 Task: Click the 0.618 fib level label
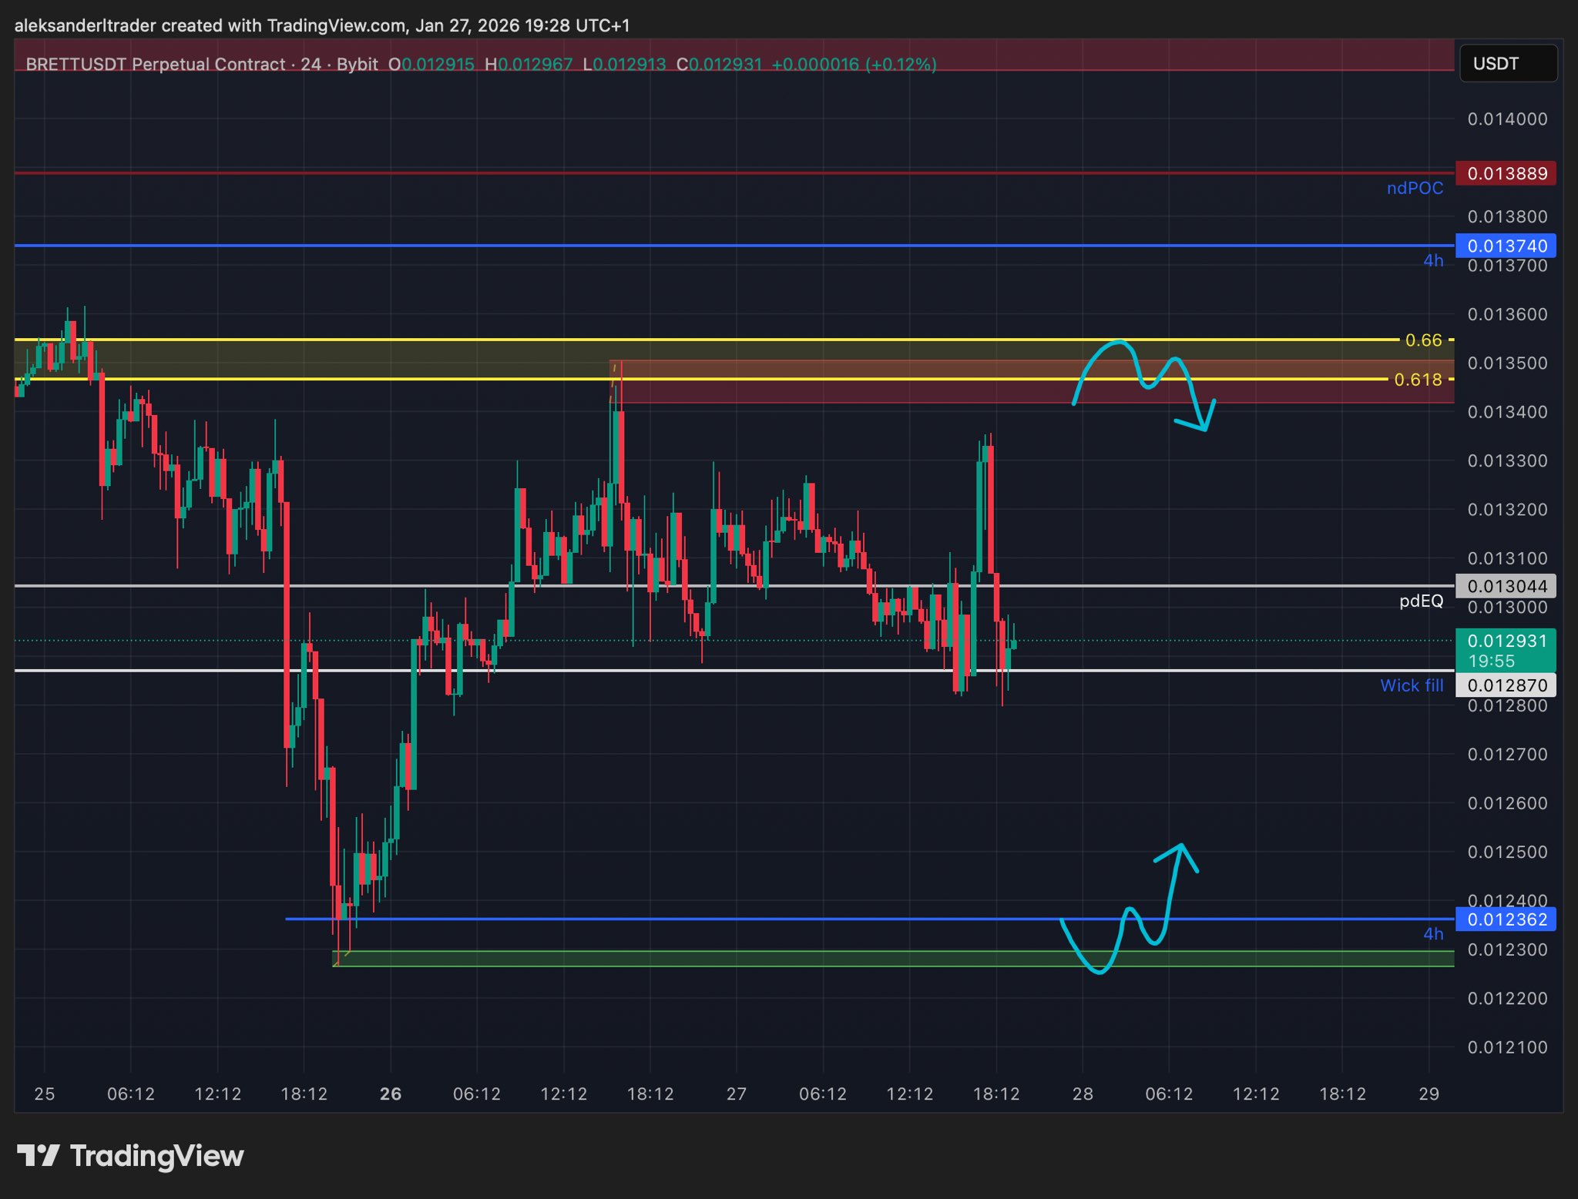1418,380
